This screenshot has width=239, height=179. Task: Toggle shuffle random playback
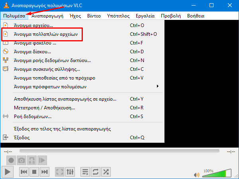(x=106, y=172)
